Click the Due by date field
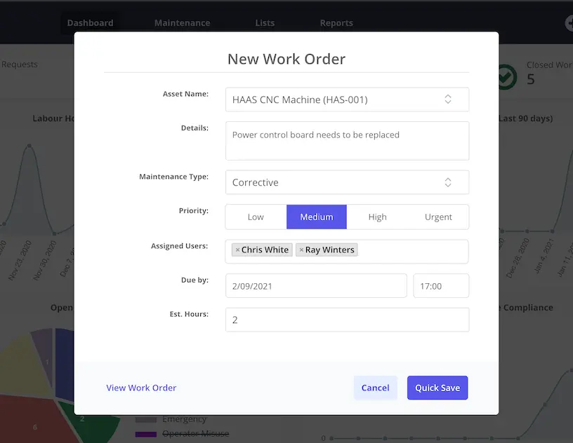Viewport: 573px width, 443px height. [x=316, y=286]
